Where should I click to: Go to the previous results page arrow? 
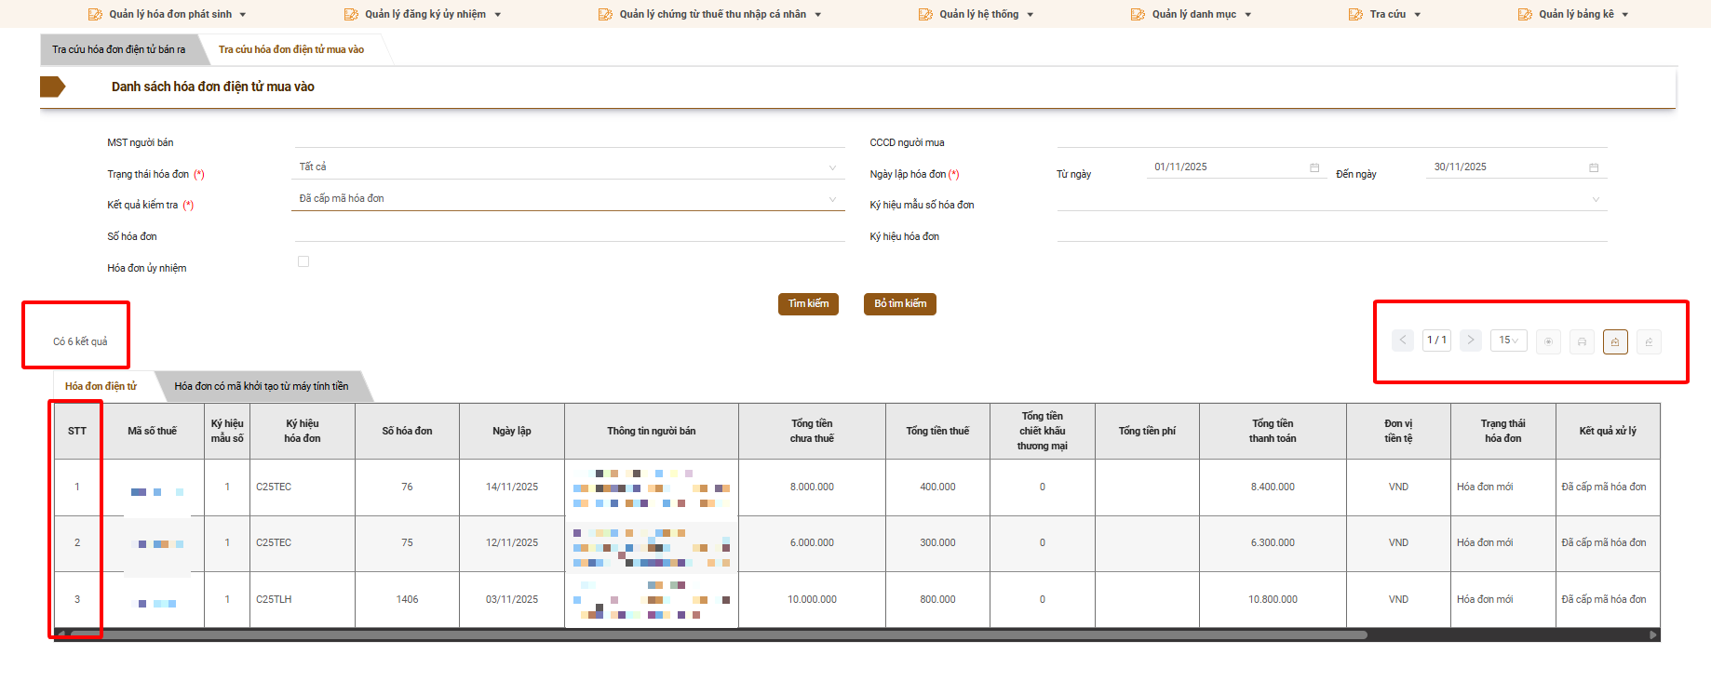(x=1403, y=340)
